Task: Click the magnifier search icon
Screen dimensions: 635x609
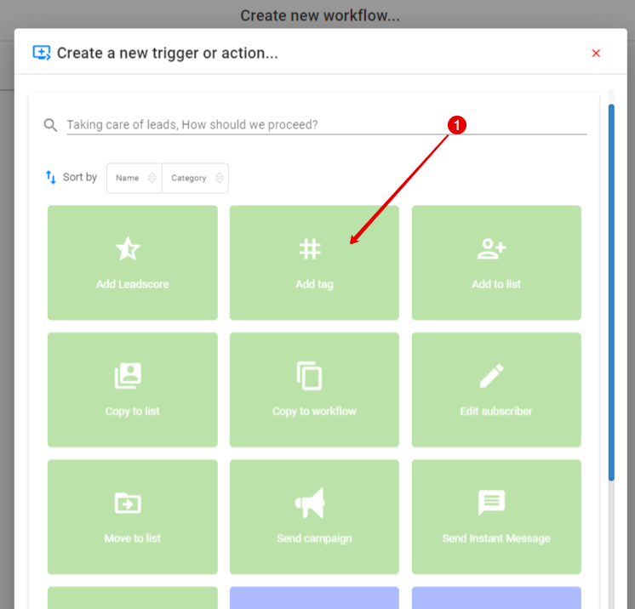Action: point(50,125)
